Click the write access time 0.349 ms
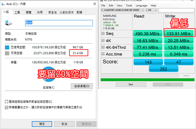196x129 pixels. pyautogui.click(x=179, y=54)
